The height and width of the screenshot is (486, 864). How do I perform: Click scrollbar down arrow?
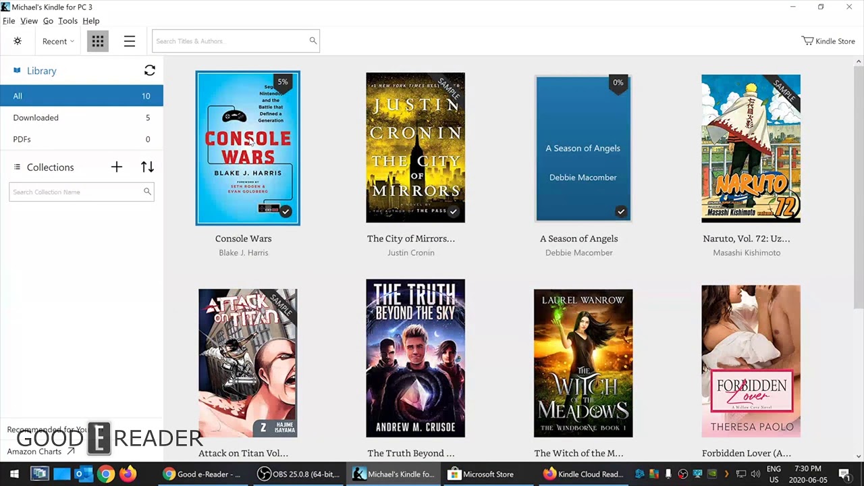click(859, 457)
